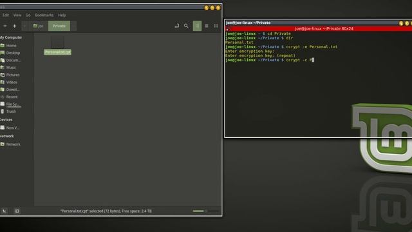Click the Forward arrow in file manager toolbar

(5, 26)
